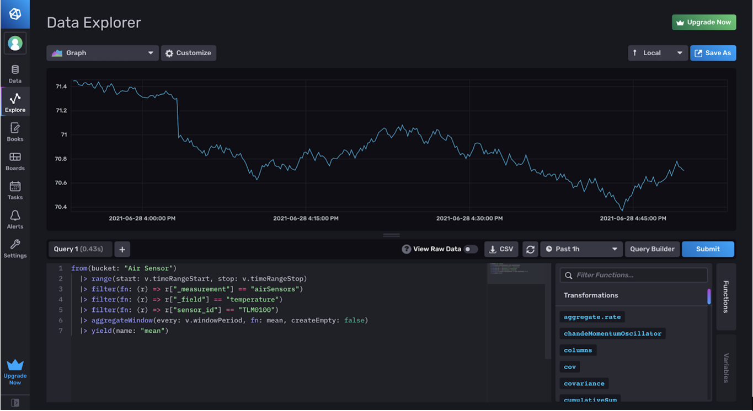Select the Explore sidebar item
The width and height of the screenshot is (753, 411).
[x=15, y=103]
